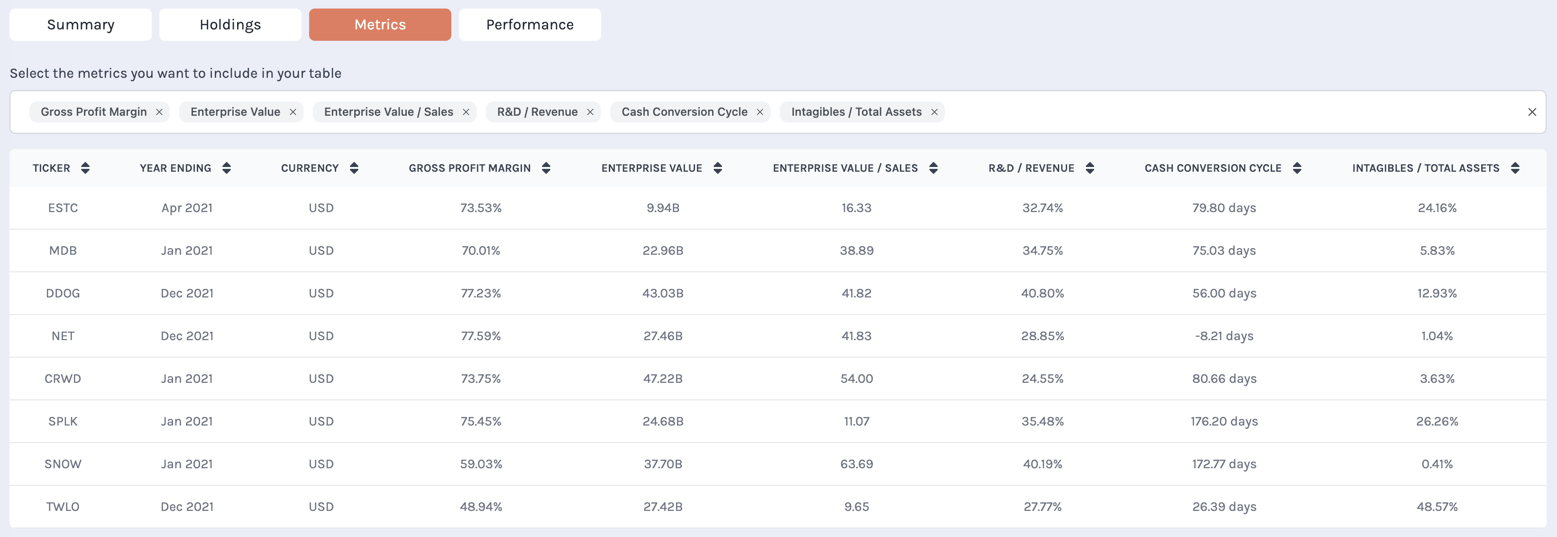1557x537 pixels.
Task: Click the 59.03% gross margin value
Action: [x=481, y=464]
